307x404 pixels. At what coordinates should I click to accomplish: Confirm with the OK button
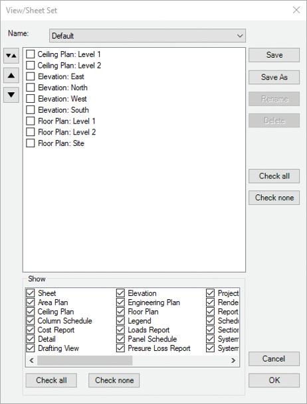[274, 380]
